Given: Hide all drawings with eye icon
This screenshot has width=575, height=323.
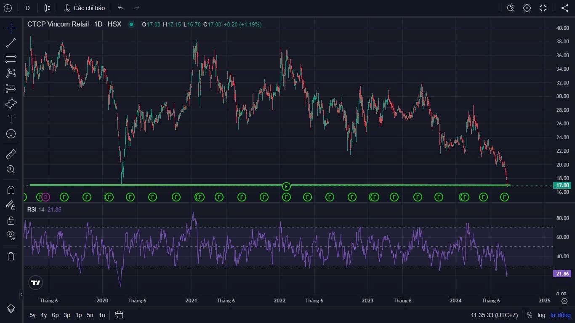Looking at the screenshot, I should (11, 235).
